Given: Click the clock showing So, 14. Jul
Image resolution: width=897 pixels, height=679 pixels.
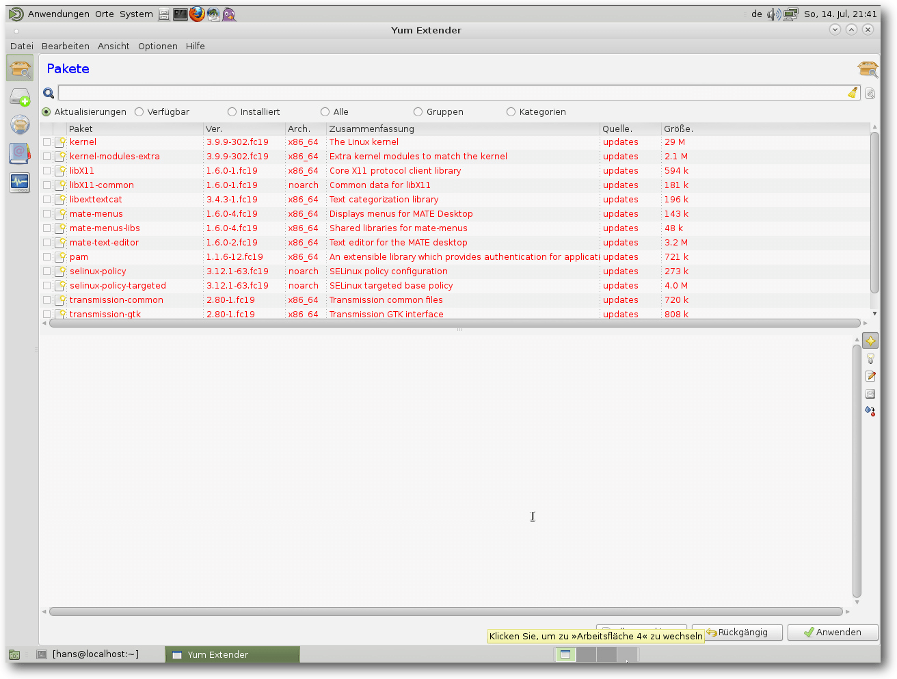Looking at the screenshot, I should click(840, 14).
